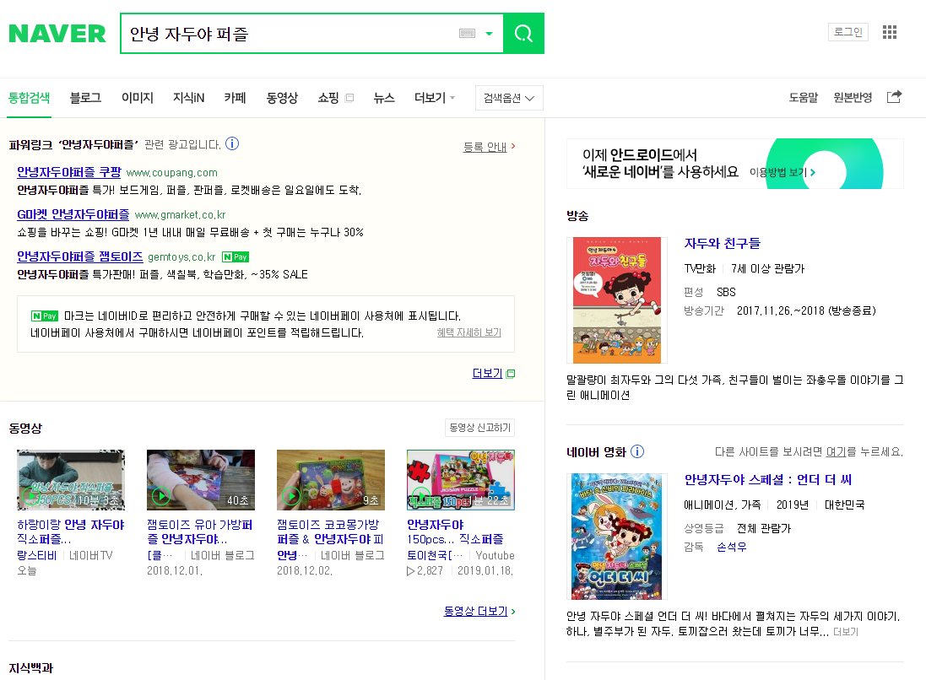The width and height of the screenshot is (926, 680).
Task: Click the green search magnifier button
Action: click(523, 33)
